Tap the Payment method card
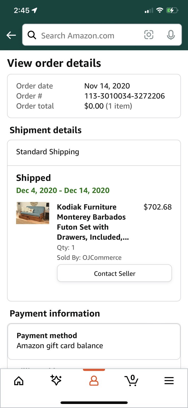The width and height of the screenshot is (188, 408). tap(94, 341)
